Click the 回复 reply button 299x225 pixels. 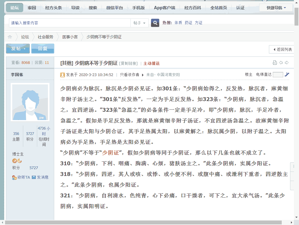(x=43, y=48)
